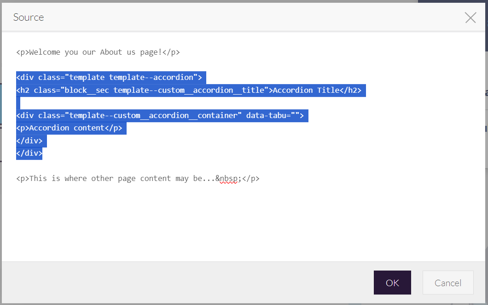Click the final highlighted closing div tag
The height and width of the screenshot is (305, 488).
(29, 153)
